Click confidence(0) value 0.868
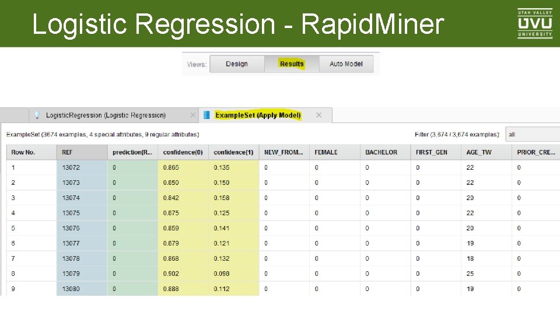 point(183,258)
